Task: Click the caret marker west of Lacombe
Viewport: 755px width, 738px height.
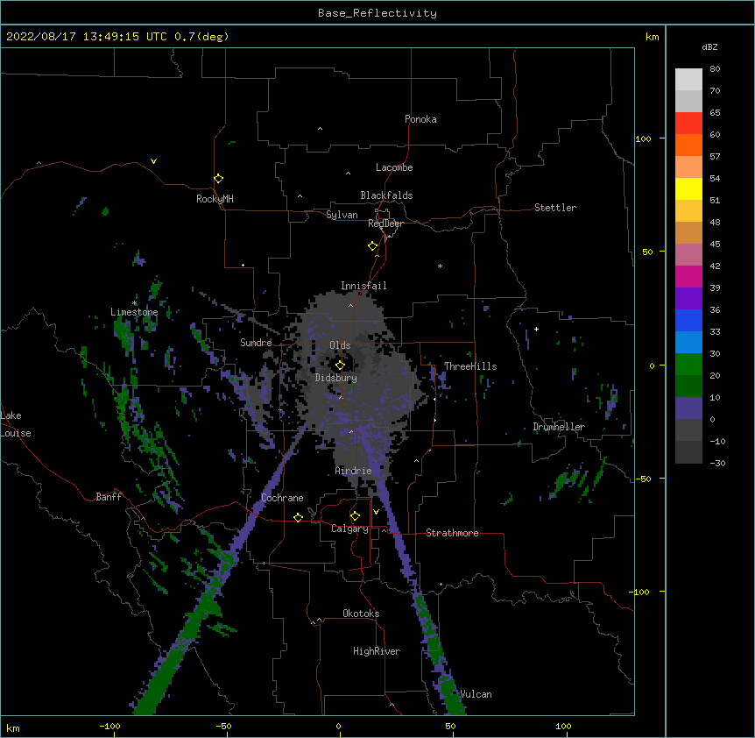Action: tap(348, 174)
